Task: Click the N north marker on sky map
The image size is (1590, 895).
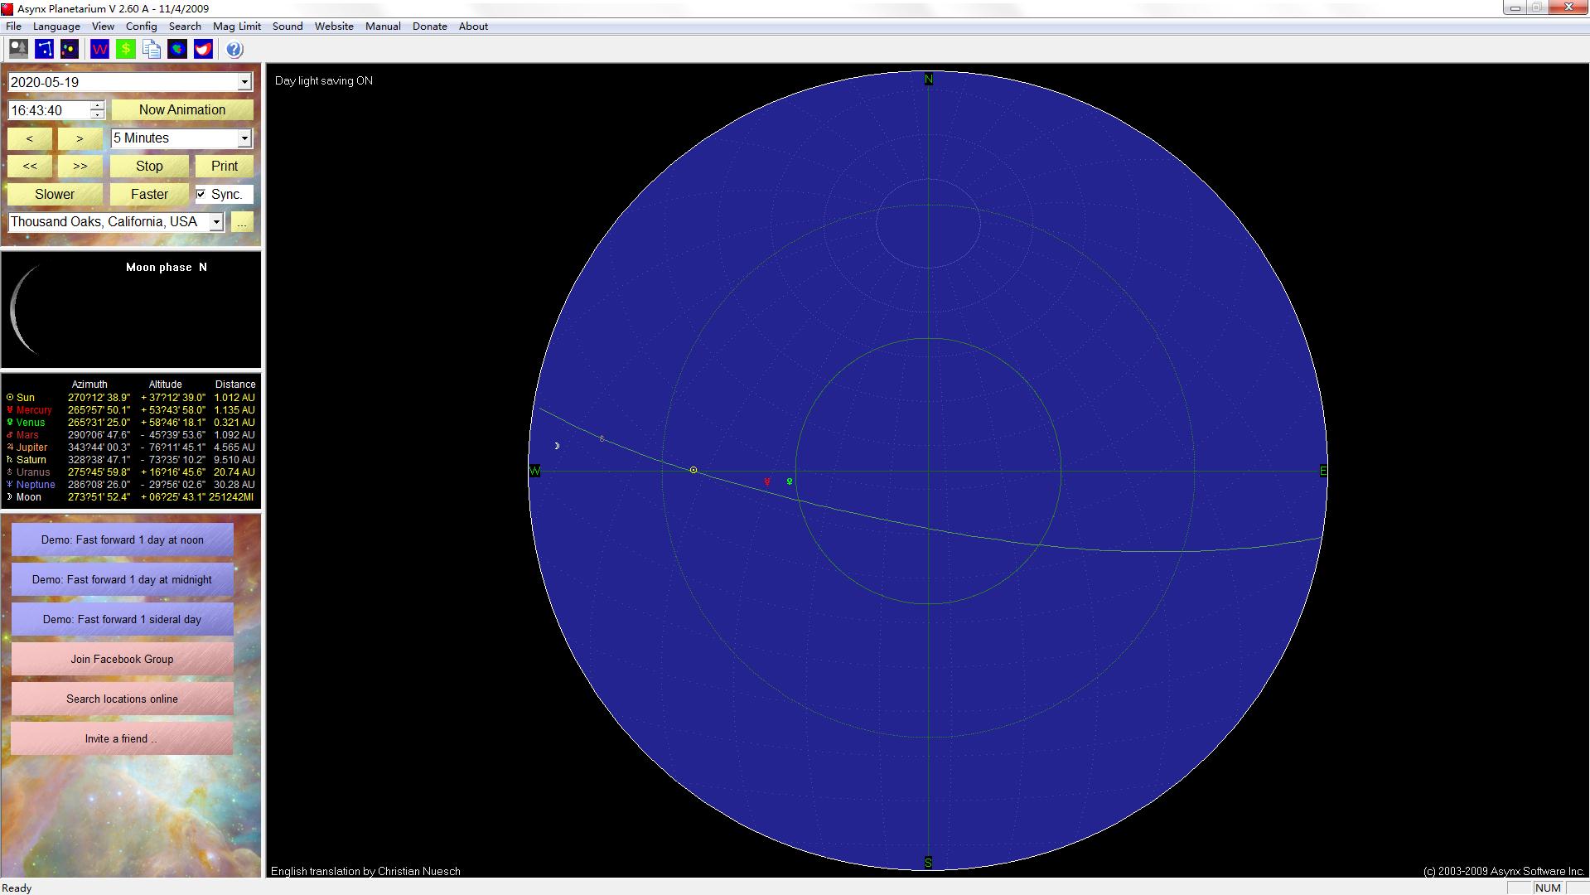Action: click(928, 80)
